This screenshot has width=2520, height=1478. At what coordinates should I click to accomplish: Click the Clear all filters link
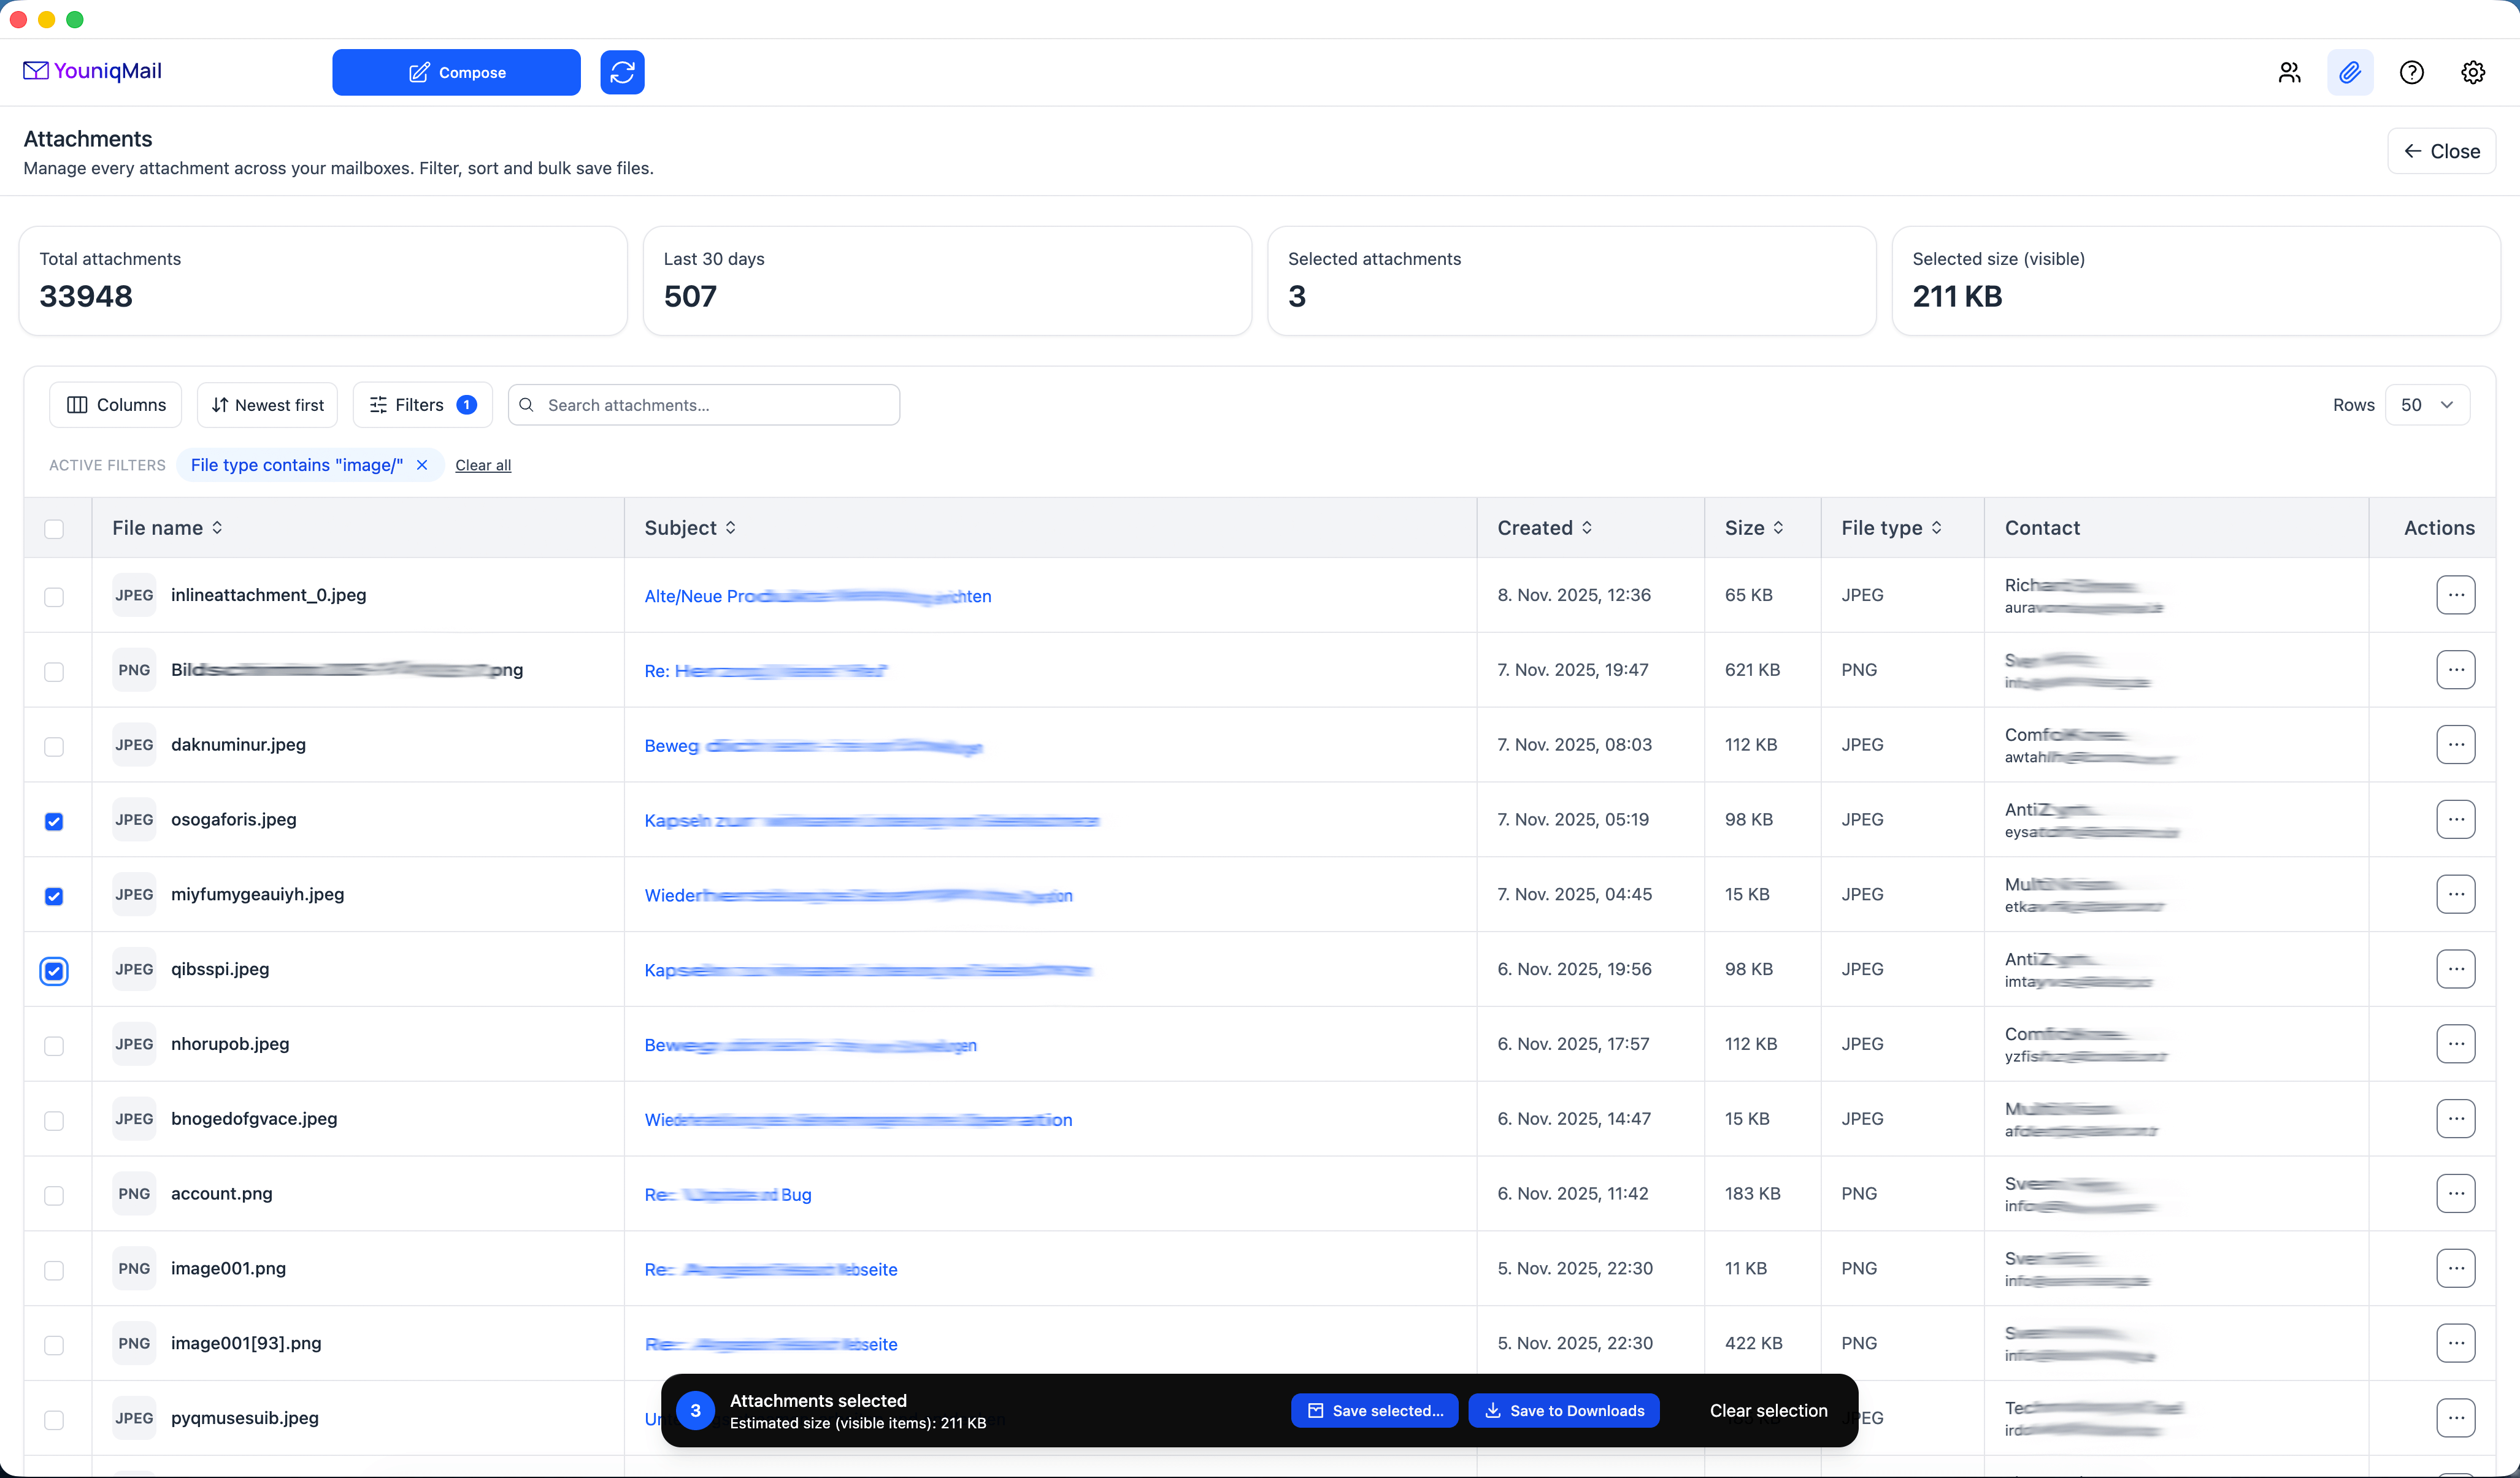[x=483, y=465]
